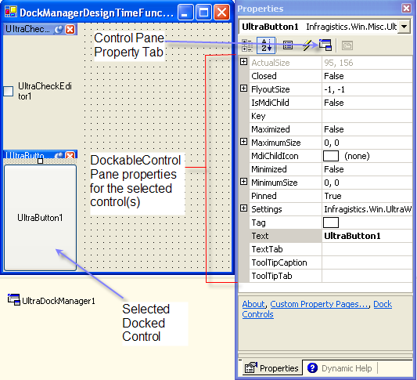The image size is (417, 380).
Task: Select the Pinned property name
Action: (x=264, y=196)
